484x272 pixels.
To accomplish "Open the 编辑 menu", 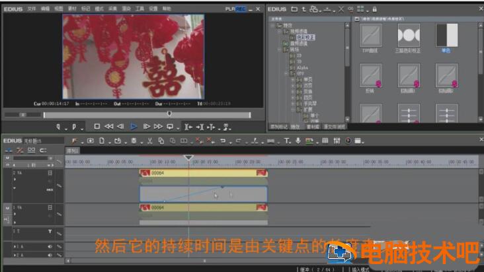I will [46, 9].
